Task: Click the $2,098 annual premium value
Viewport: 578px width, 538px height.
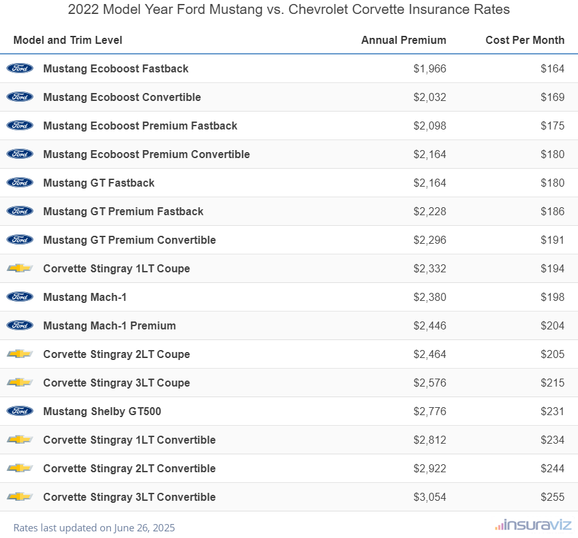Action: (x=430, y=126)
